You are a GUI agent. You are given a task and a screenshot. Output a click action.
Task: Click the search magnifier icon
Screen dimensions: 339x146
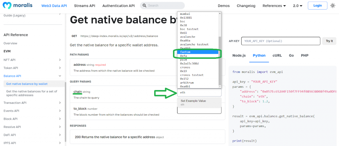[145, 6]
